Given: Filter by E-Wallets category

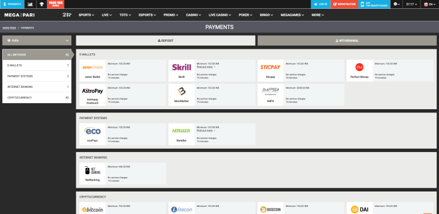Looking at the screenshot, I should point(37,65).
